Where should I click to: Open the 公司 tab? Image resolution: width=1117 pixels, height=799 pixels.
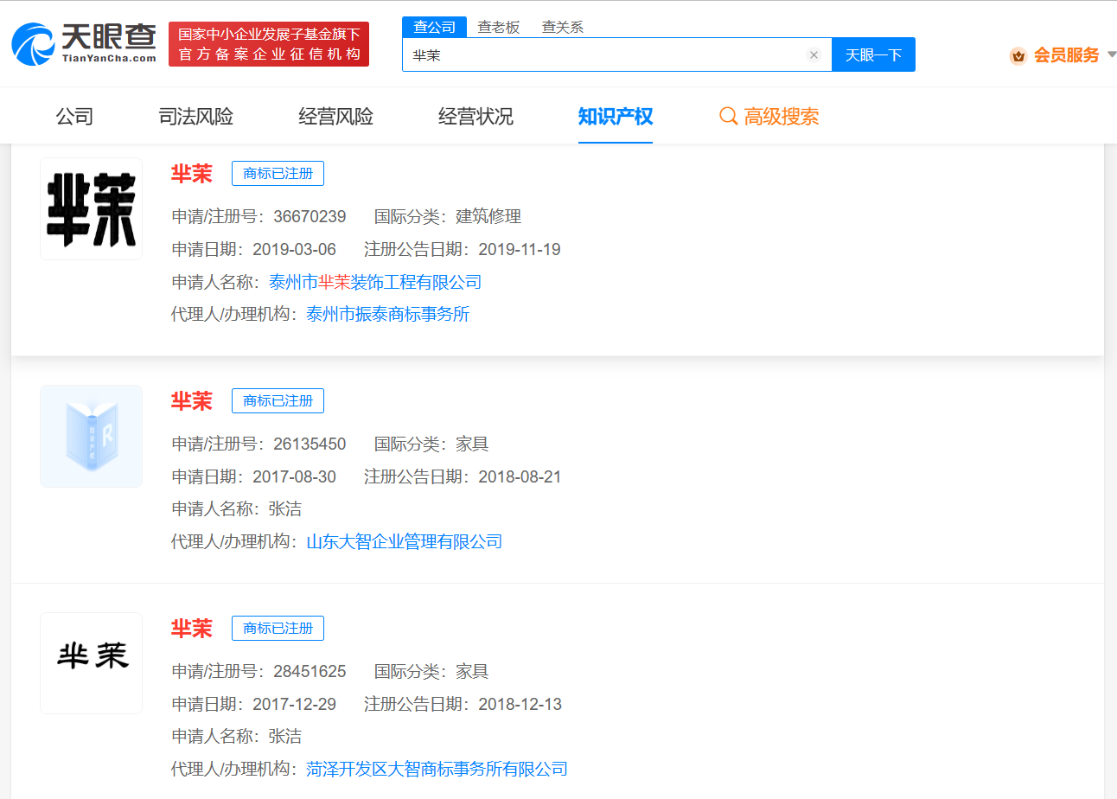74,117
